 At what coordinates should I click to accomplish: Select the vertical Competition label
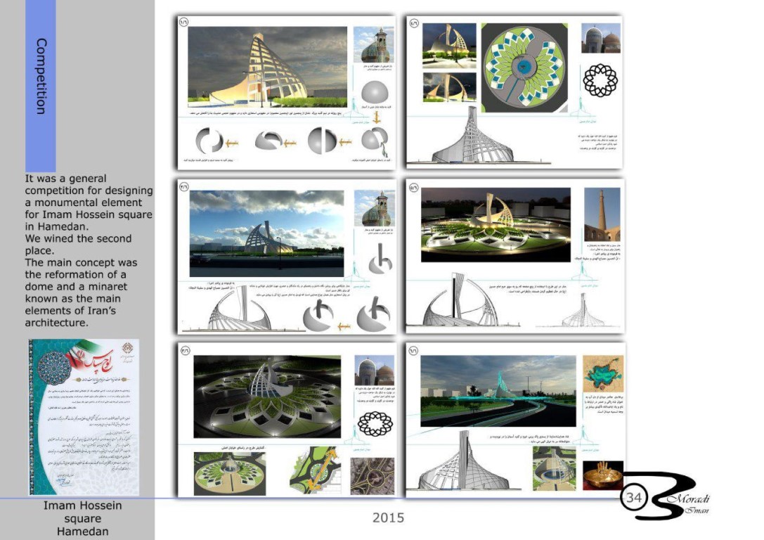[x=41, y=76]
